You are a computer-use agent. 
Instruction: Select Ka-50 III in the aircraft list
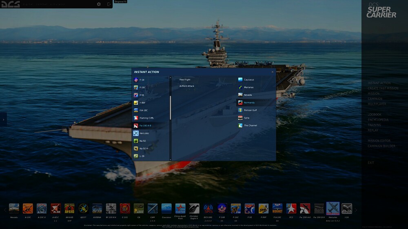(x=151, y=148)
